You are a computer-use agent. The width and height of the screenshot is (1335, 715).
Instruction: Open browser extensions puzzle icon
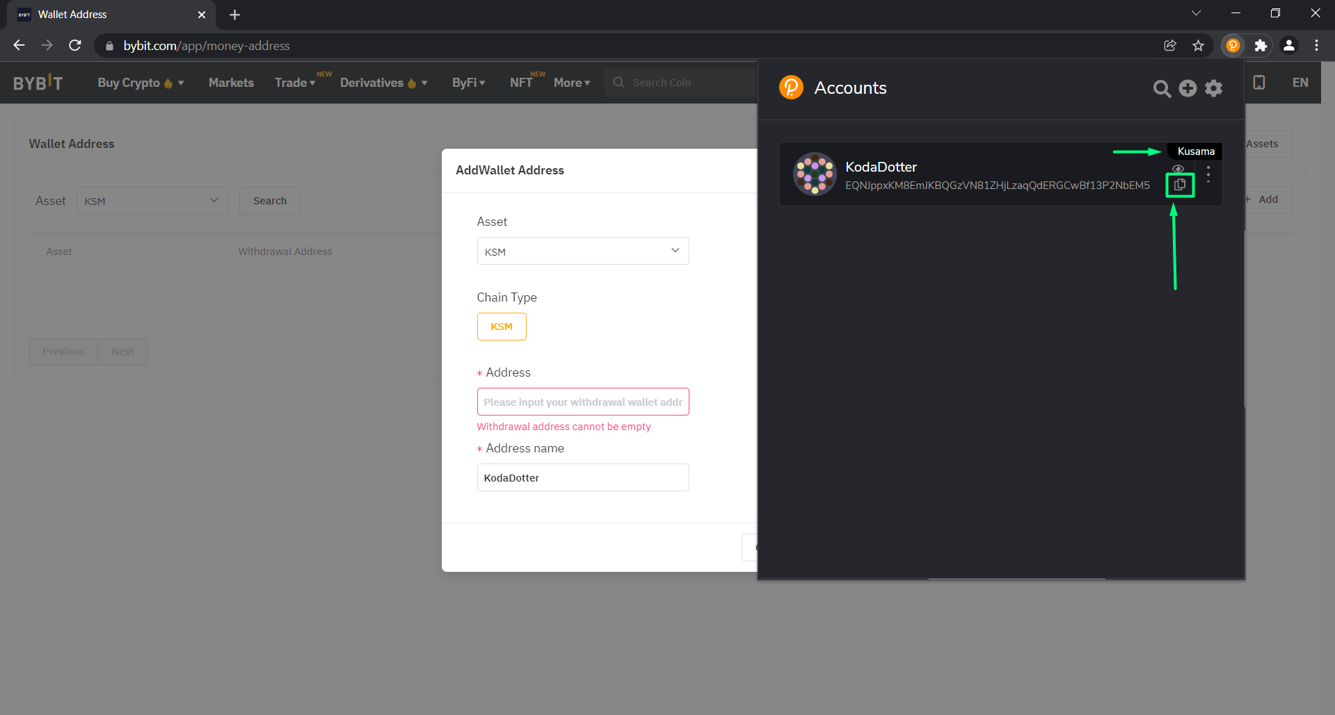pos(1261,46)
